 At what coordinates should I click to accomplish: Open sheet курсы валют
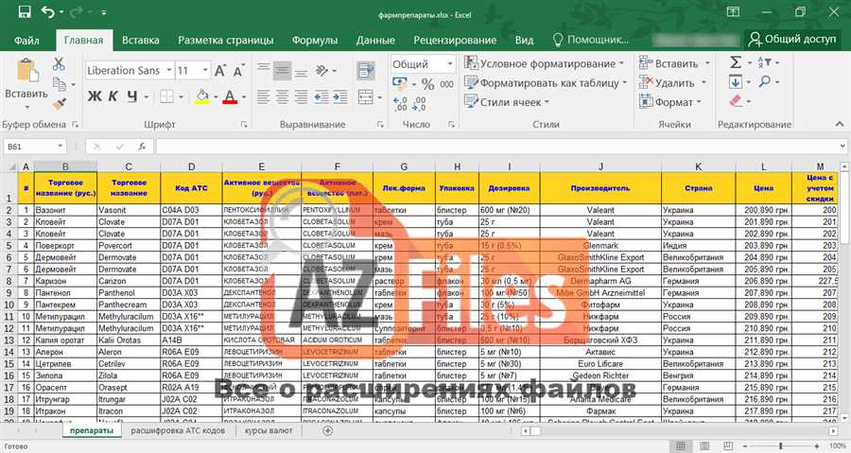(269, 430)
